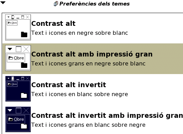This screenshot has width=183, height=134.
Task: Pick 'Contrast alt invertit amb impressió gran' title
Action: (107, 115)
